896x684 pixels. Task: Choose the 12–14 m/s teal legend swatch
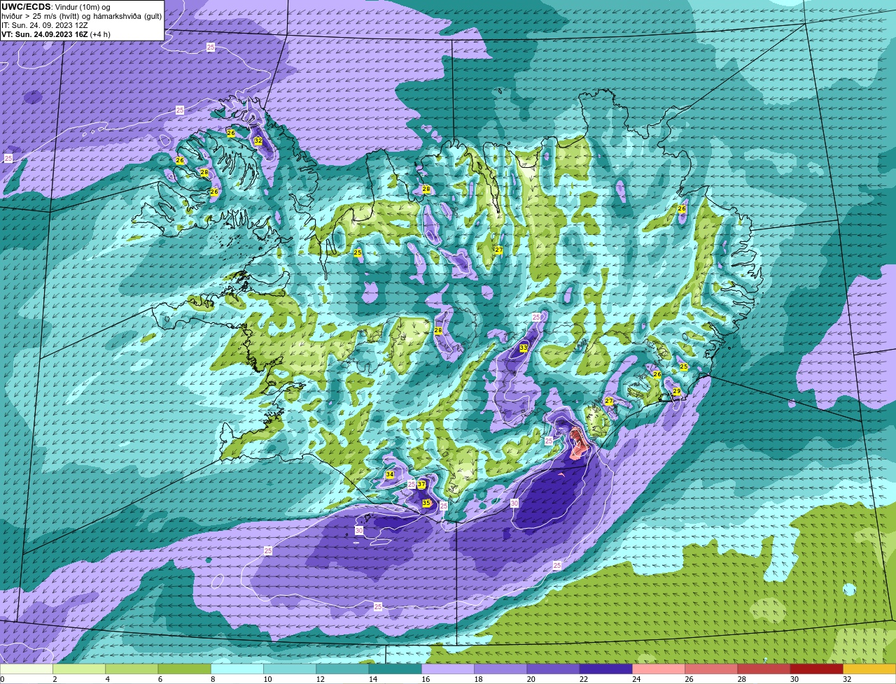click(x=342, y=669)
